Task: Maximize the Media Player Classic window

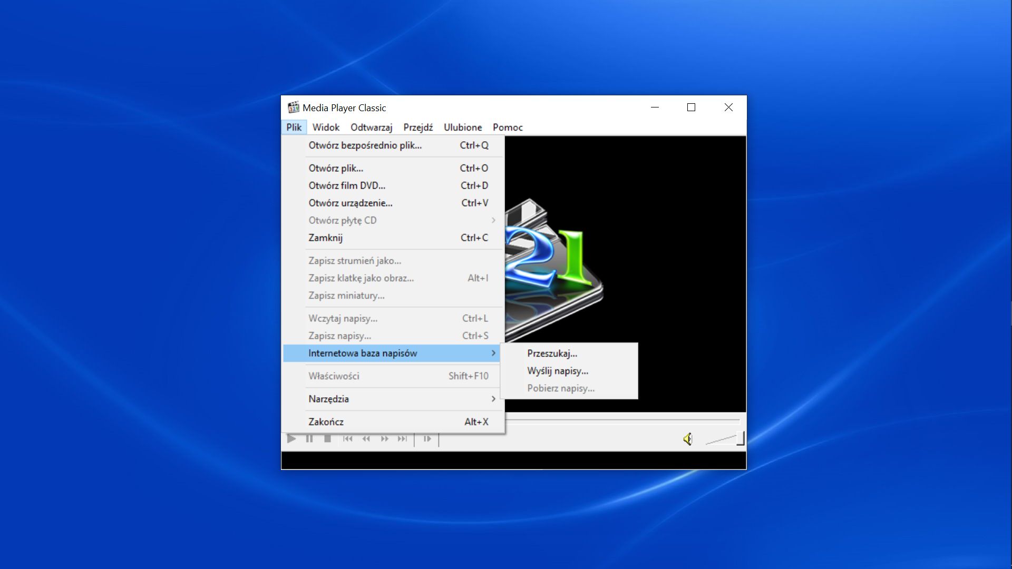Action: click(692, 107)
